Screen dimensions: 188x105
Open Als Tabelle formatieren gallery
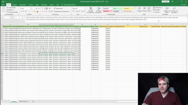pyautogui.click(x=98, y=10)
